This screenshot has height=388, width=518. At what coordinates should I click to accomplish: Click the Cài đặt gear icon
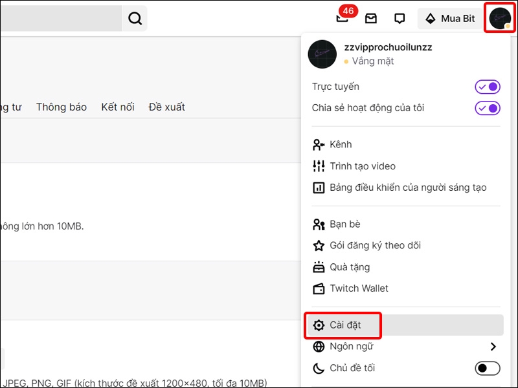319,325
